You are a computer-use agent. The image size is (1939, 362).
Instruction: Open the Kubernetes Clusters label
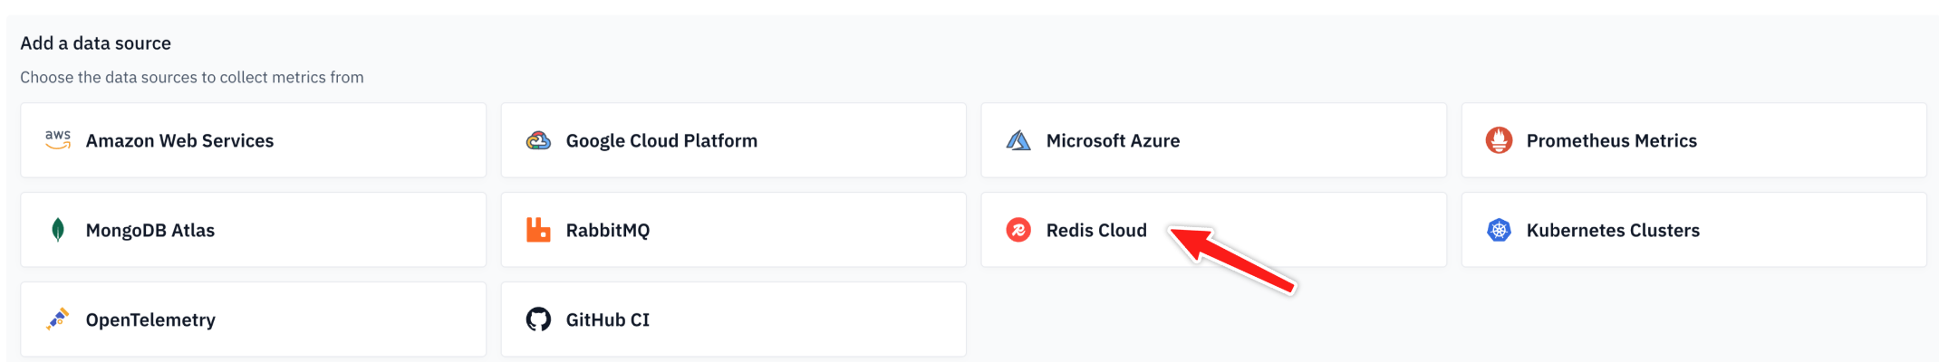tap(1613, 230)
